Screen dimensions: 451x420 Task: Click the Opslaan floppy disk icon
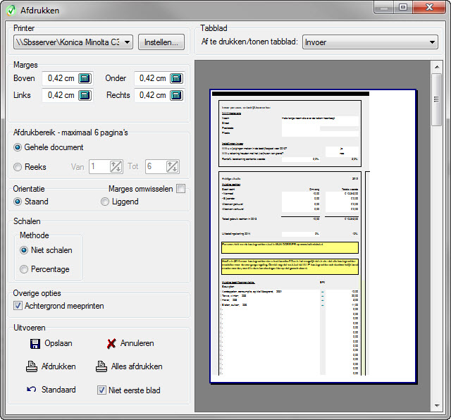35,344
